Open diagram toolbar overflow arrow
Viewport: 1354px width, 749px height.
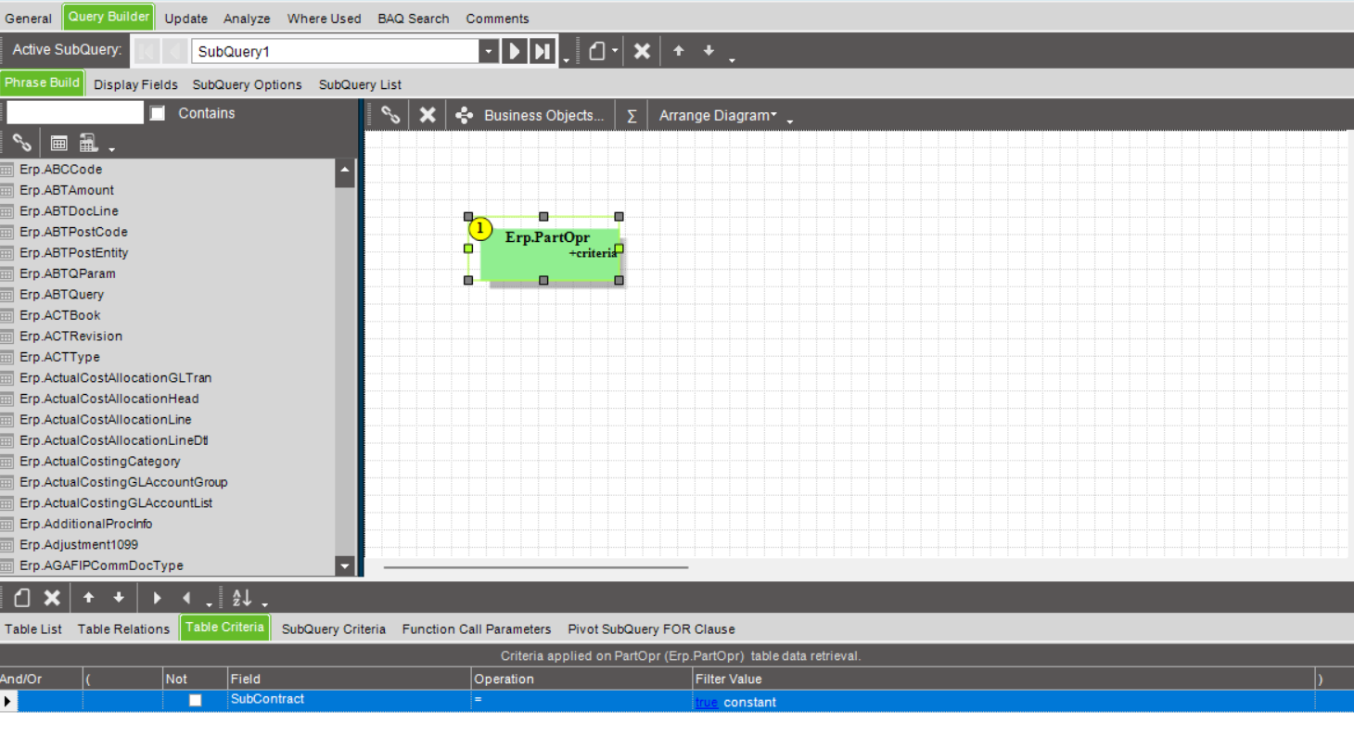click(x=790, y=121)
